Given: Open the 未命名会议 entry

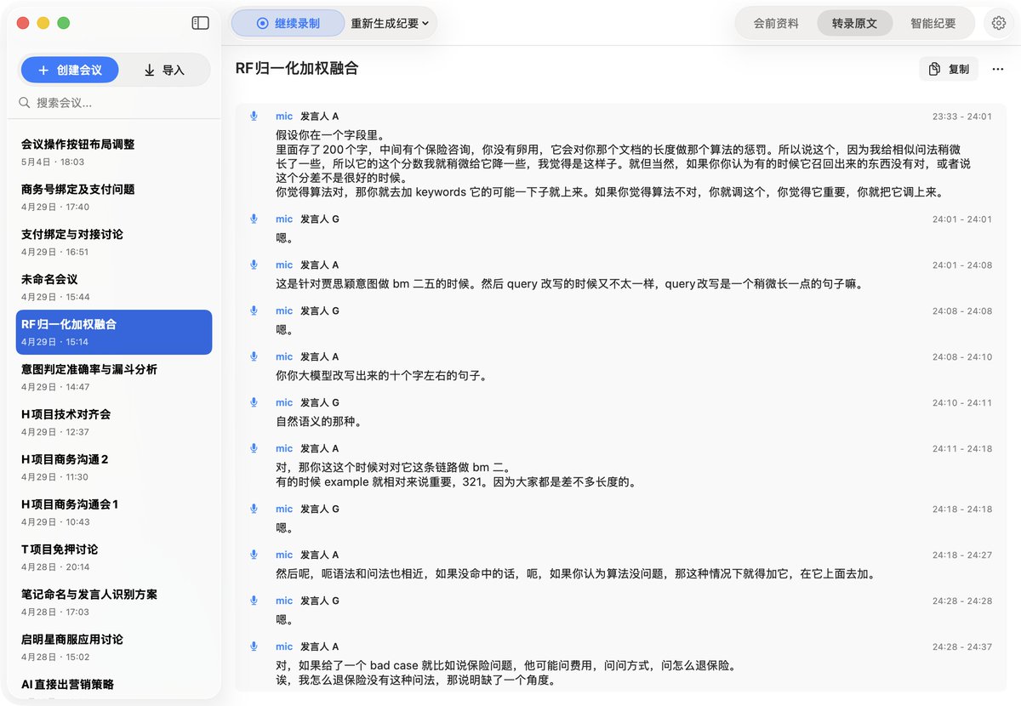Looking at the screenshot, I should [x=114, y=288].
